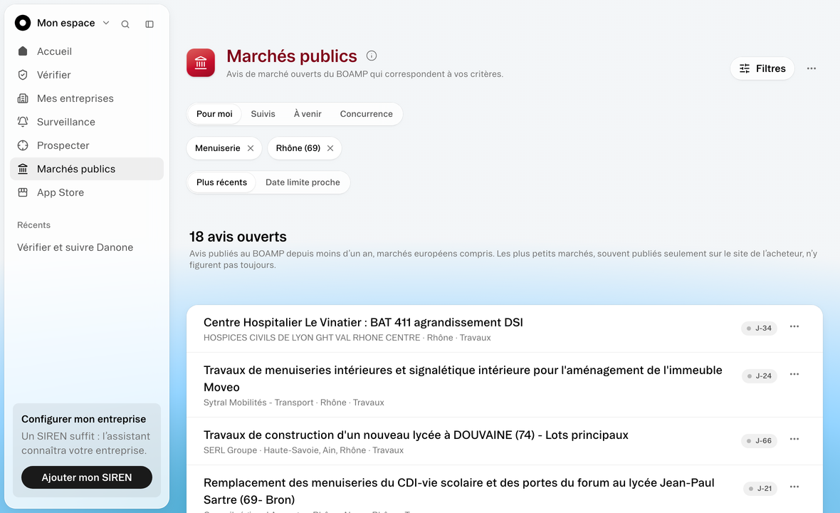Open more options for Moveo notice
The image size is (840, 513).
coord(794,374)
